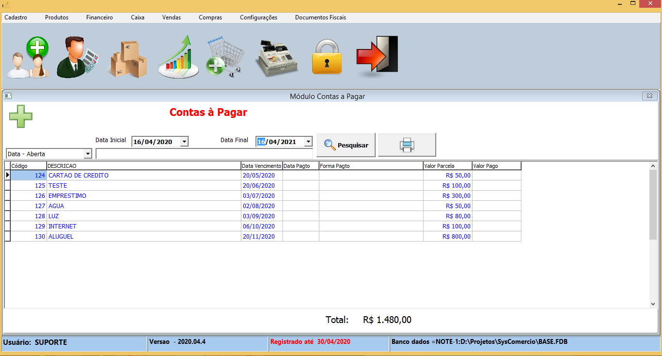
Task: Open the Data Inicial date dropdown
Action: (x=184, y=141)
